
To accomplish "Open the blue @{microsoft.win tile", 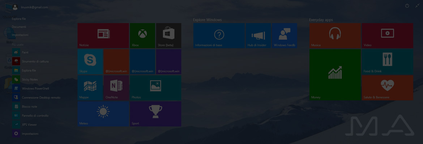I will pos(142,62).
